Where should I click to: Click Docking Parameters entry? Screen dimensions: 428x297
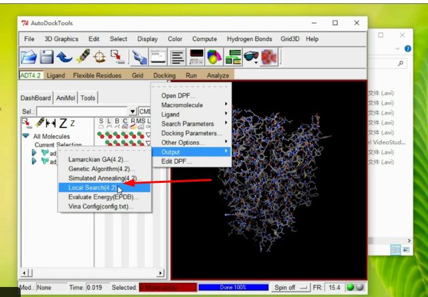191,133
